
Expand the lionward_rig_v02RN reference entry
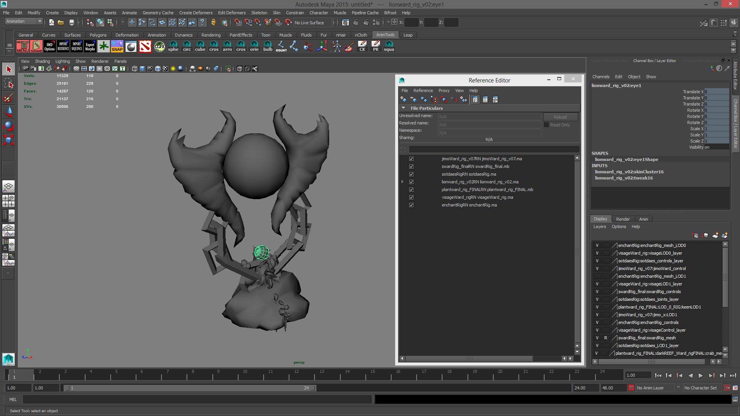tap(402, 182)
